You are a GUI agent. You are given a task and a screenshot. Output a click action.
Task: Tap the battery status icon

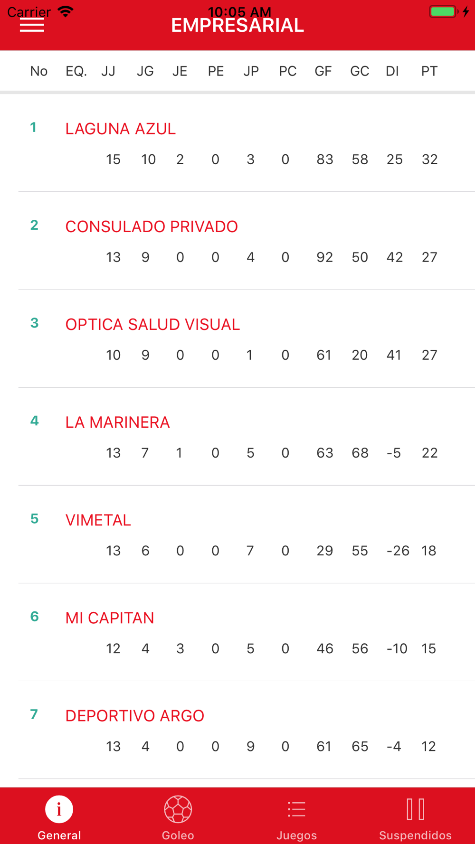(443, 12)
